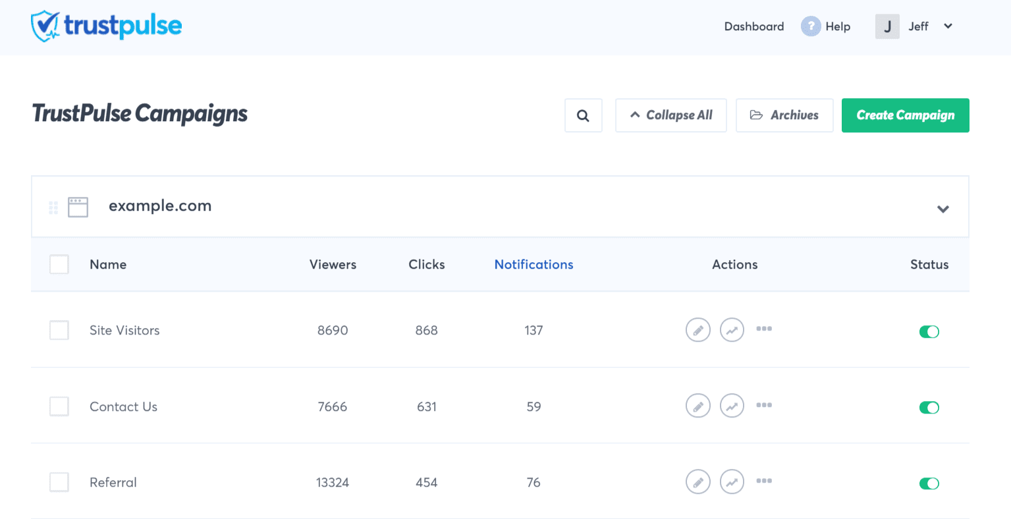Click Jeff's avatar with letter J
Image resolution: width=1011 pixels, height=519 pixels.
coord(887,26)
